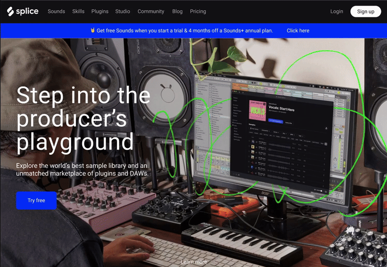The height and width of the screenshot is (267, 387).
Task: Open the Skills menu item
Action: (x=78, y=11)
